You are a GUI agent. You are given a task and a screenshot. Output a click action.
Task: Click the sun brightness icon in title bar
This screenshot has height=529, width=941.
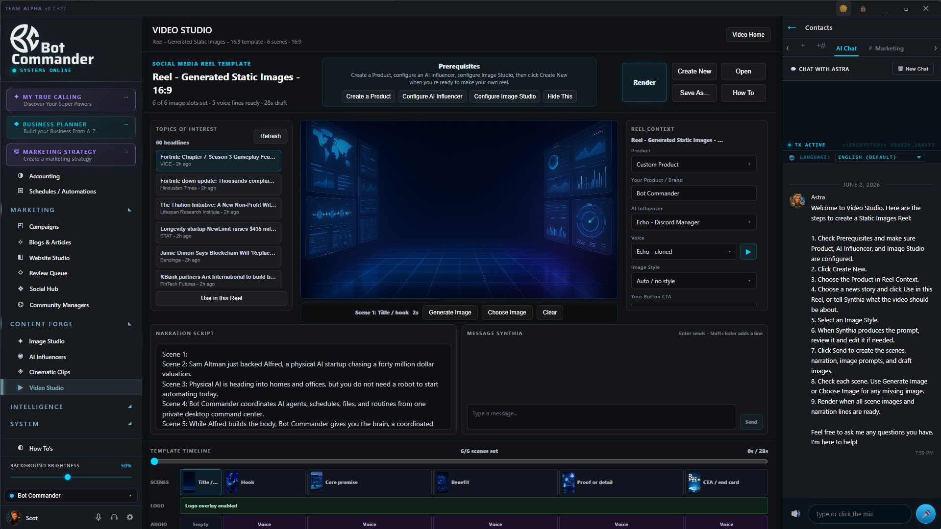[843, 8]
